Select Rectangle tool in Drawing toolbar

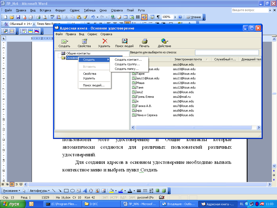(x=66, y=191)
